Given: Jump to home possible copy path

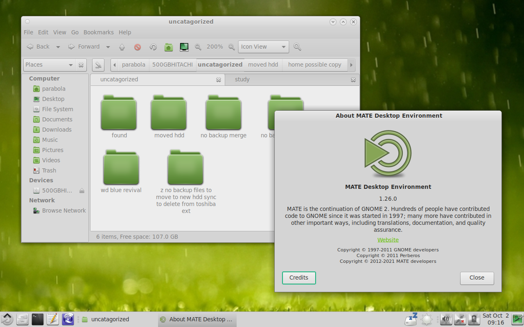Looking at the screenshot, I should 314,65.
